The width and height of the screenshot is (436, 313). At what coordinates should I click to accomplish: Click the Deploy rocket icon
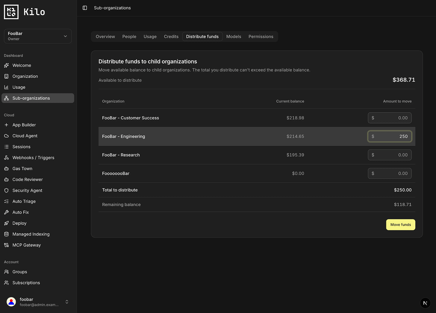[6, 223]
